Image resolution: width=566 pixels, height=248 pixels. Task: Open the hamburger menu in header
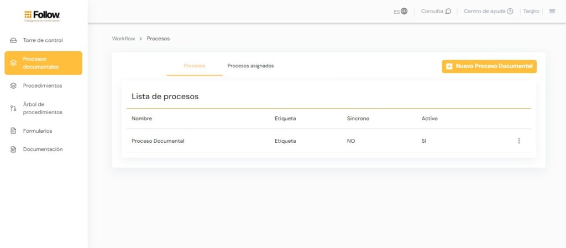(552, 11)
